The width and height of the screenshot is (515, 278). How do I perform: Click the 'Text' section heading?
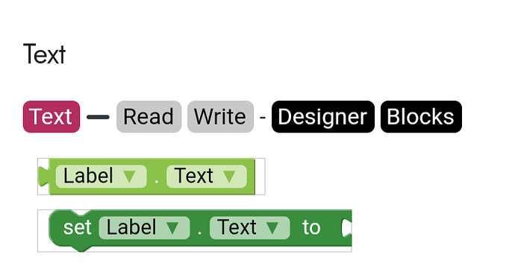point(44,54)
